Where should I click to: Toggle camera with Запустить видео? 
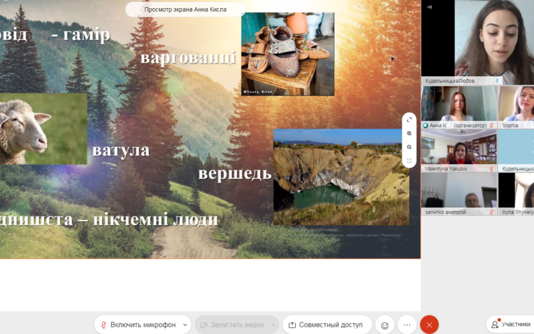230,325
